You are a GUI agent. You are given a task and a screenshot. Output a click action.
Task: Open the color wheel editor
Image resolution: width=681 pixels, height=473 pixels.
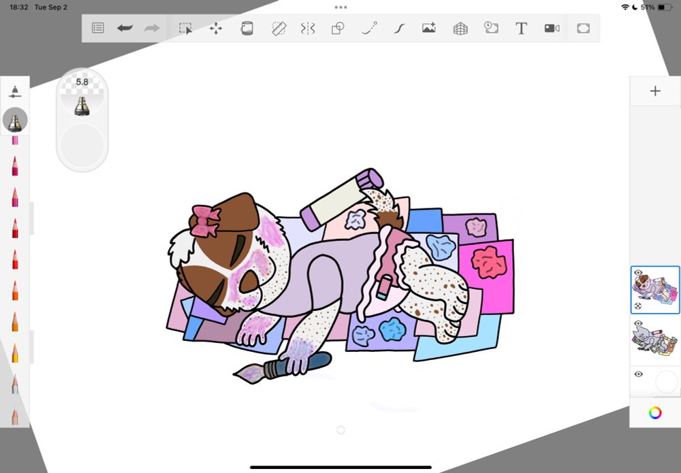pyautogui.click(x=655, y=412)
